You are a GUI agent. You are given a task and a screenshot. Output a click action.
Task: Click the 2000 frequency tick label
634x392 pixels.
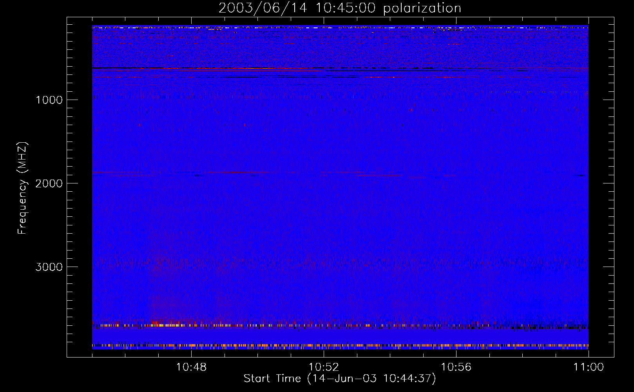coord(49,183)
